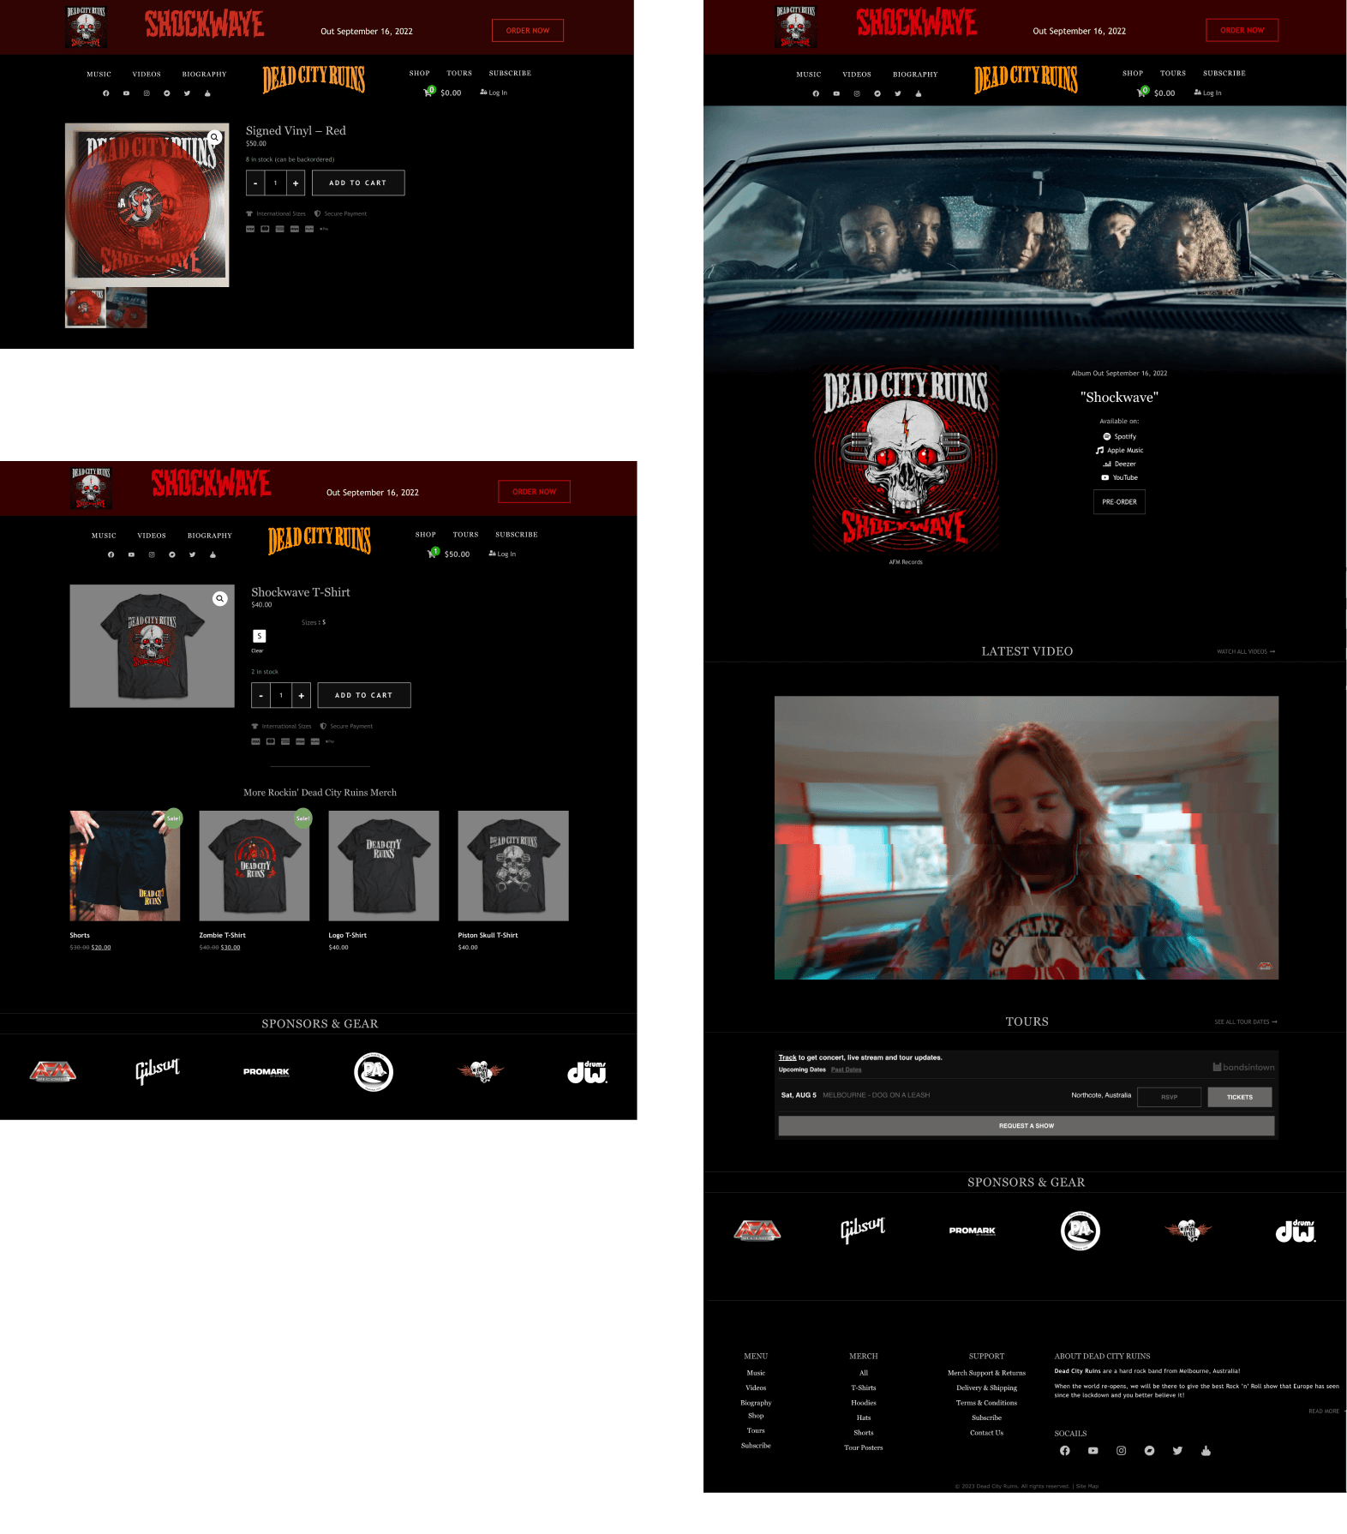Click the dw drums logo in home page sponsors
Screen dimensions: 1347x1534
point(1296,1231)
